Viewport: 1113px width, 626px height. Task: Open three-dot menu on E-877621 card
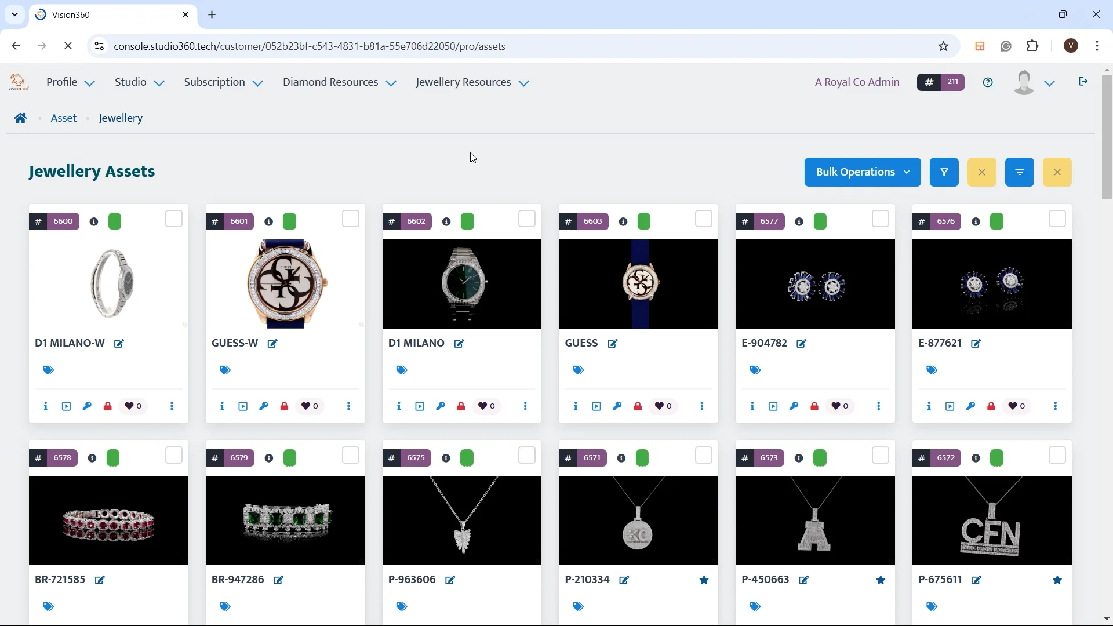1056,407
